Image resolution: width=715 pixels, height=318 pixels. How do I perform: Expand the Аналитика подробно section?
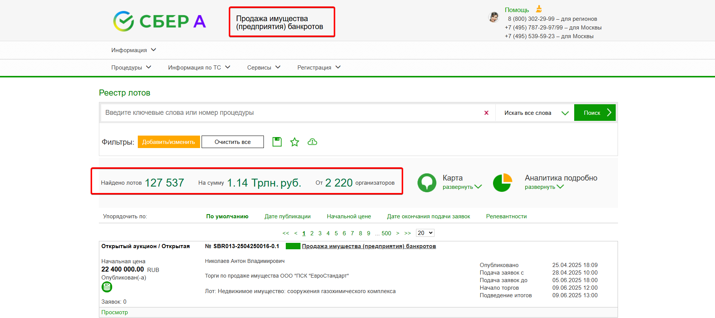coord(544,187)
